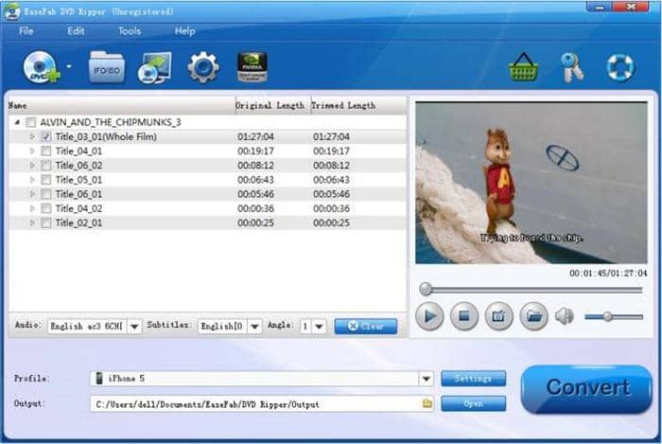Expand the Profile dropdown showing iPhone 5

pos(426,379)
